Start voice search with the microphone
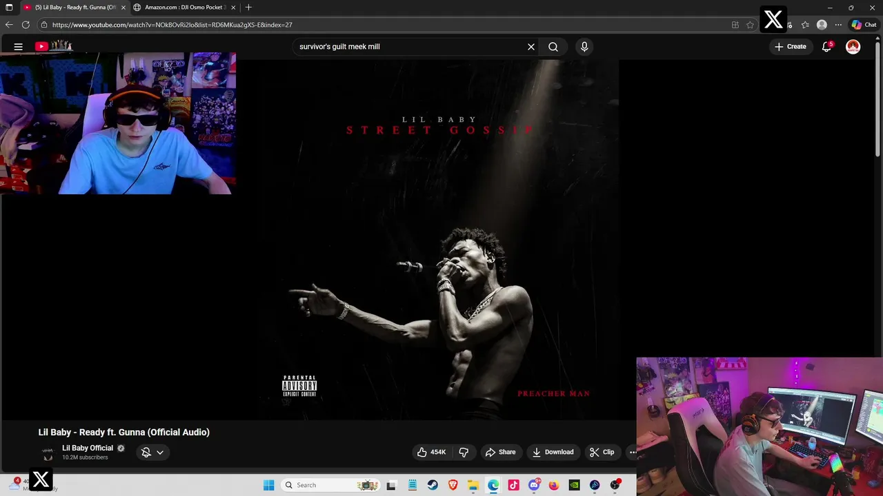This screenshot has height=496, width=883. (x=584, y=47)
